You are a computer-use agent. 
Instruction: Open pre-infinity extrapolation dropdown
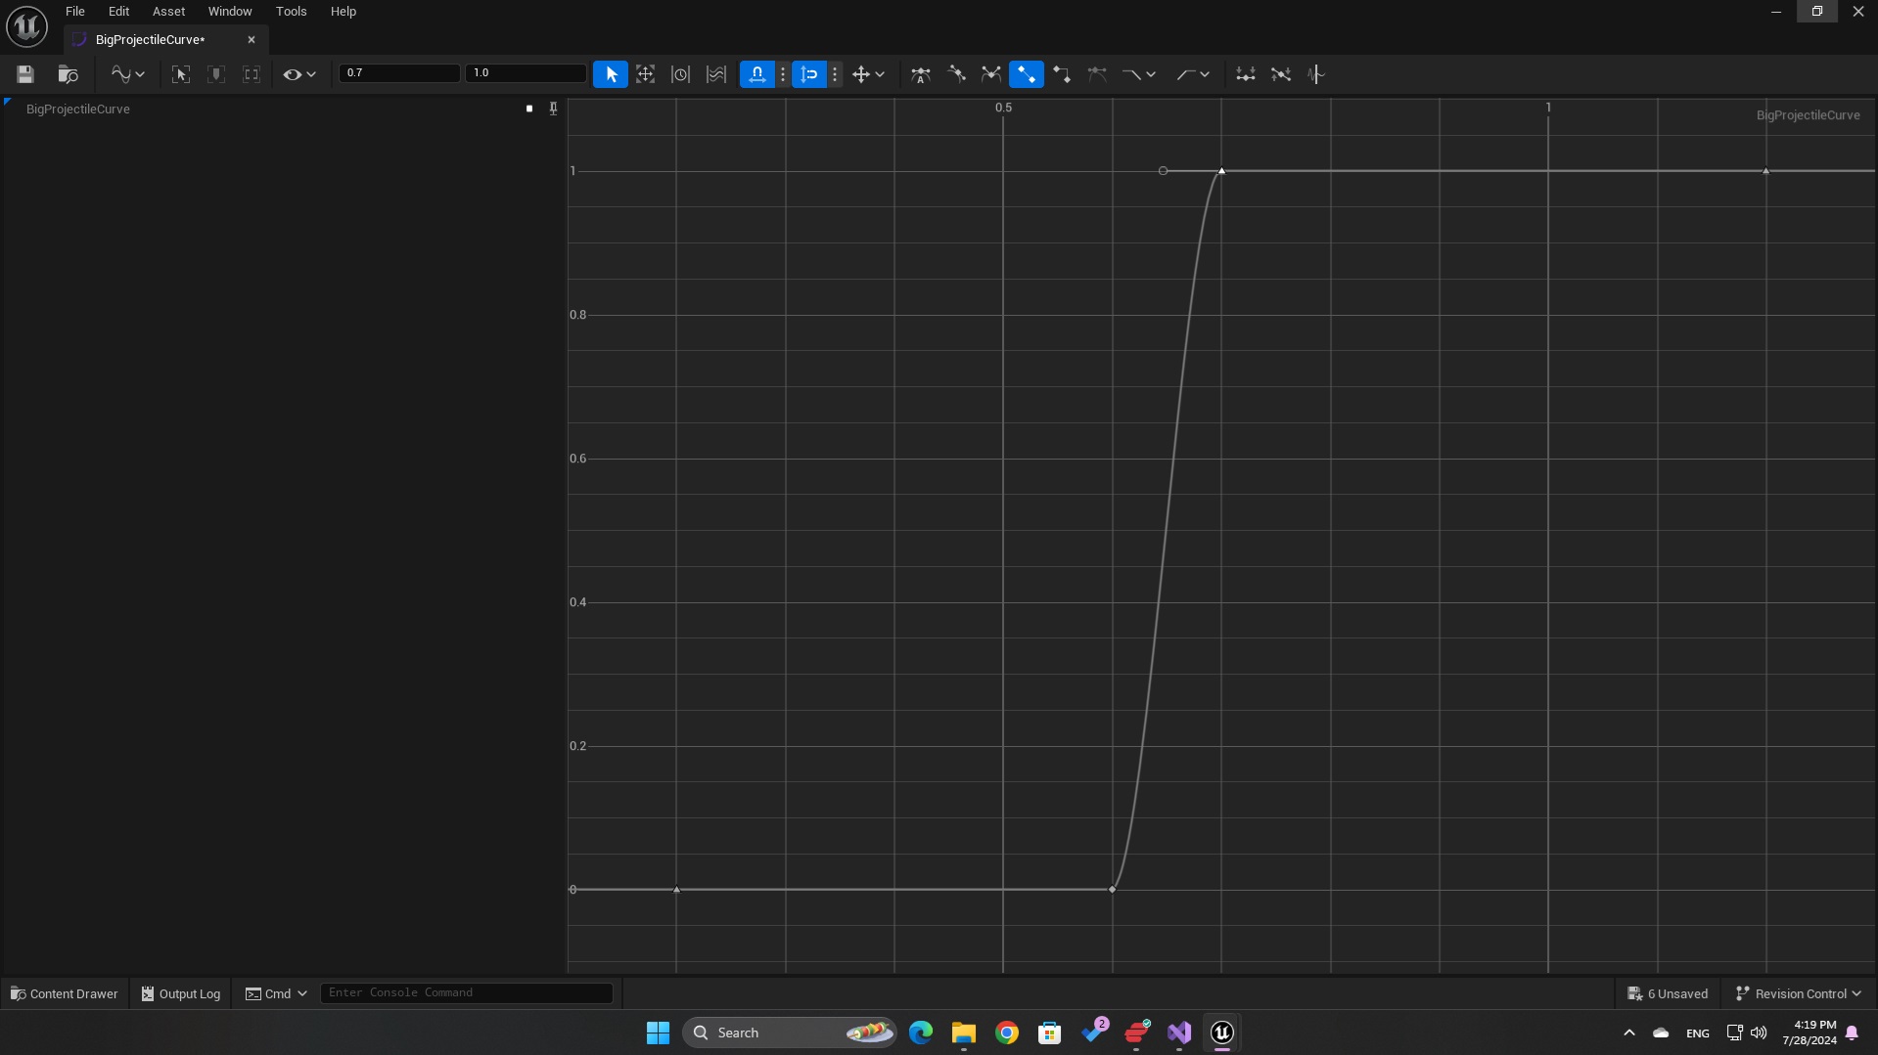1138,74
